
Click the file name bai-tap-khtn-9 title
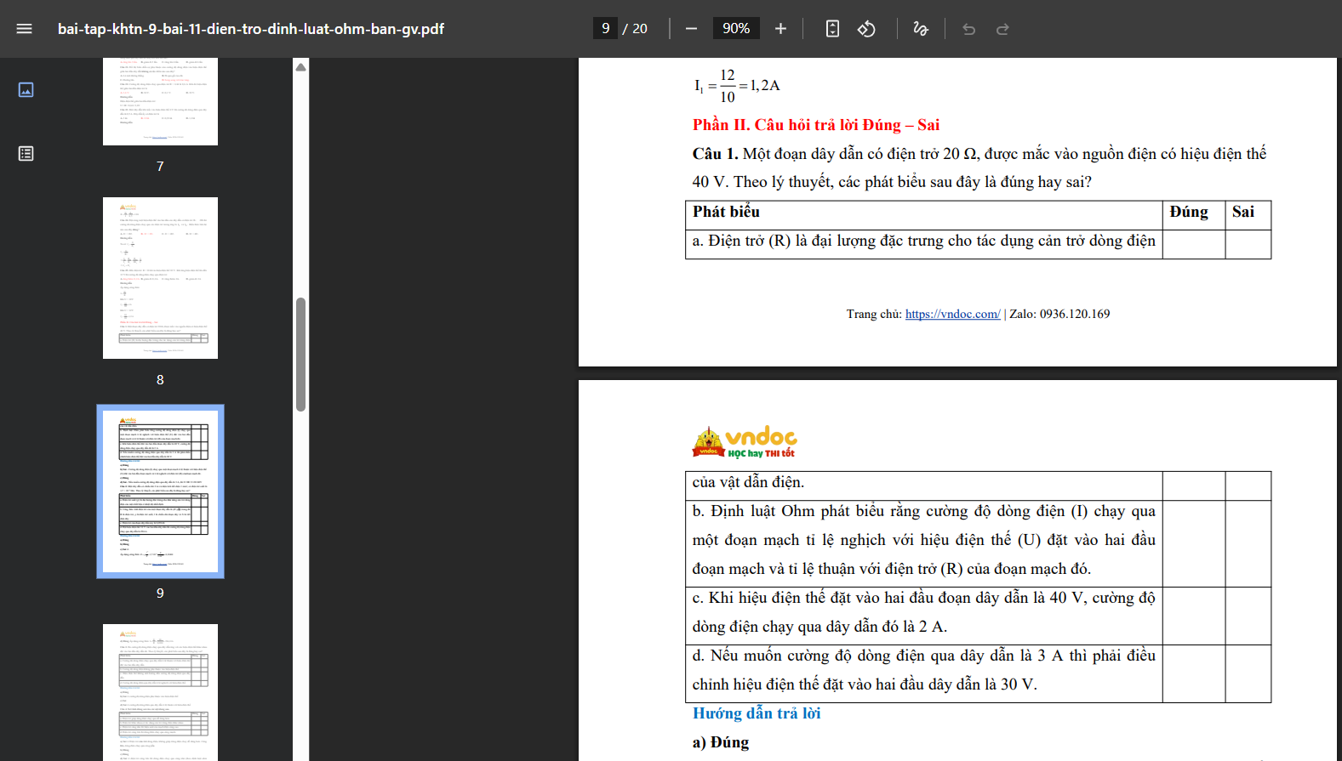coord(251,29)
